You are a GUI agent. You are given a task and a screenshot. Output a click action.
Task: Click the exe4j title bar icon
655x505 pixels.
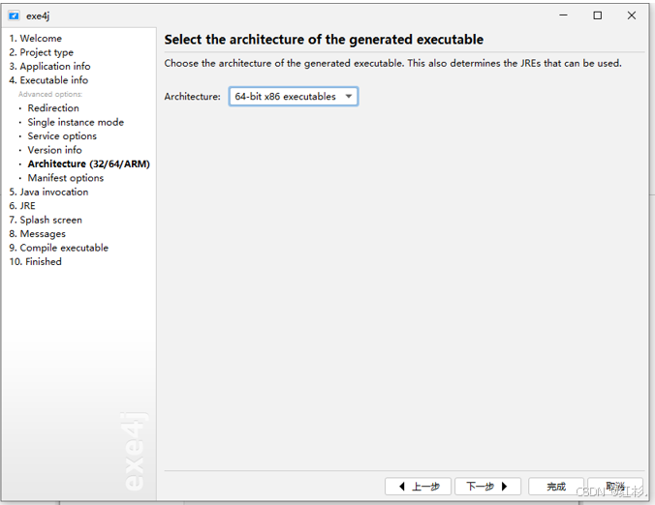coord(14,15)
